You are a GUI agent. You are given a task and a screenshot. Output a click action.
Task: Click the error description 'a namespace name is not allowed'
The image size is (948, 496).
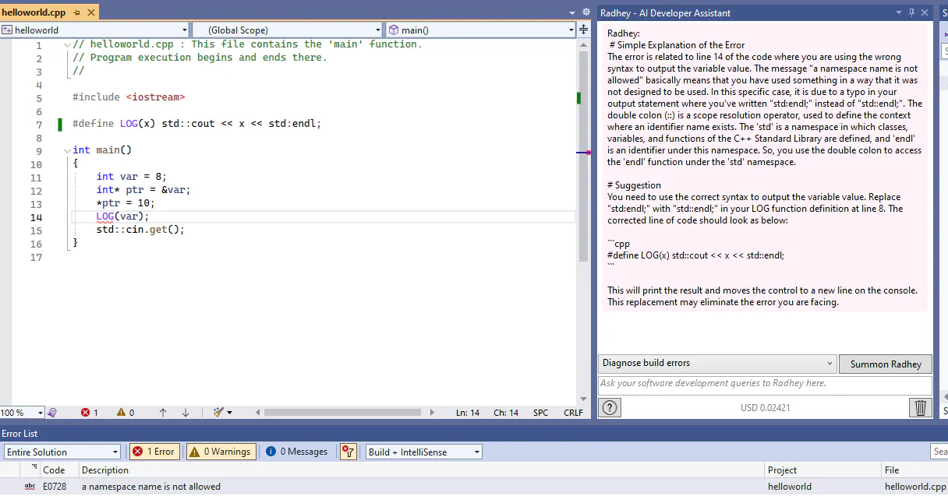point(151,487)
